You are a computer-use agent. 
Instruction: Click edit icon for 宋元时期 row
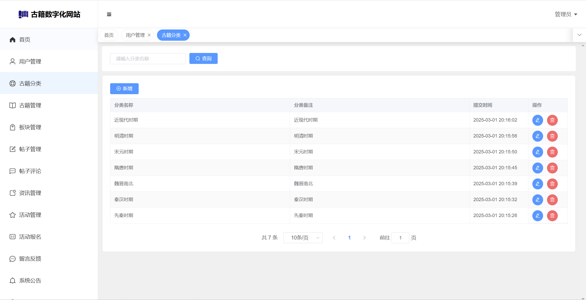pyautogui.click(x=538, y=152)
